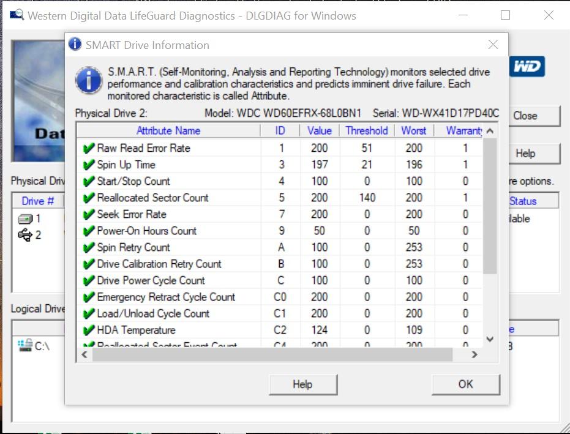Select the Drive Calibration Retry Count attribute name

click(159, 264)
